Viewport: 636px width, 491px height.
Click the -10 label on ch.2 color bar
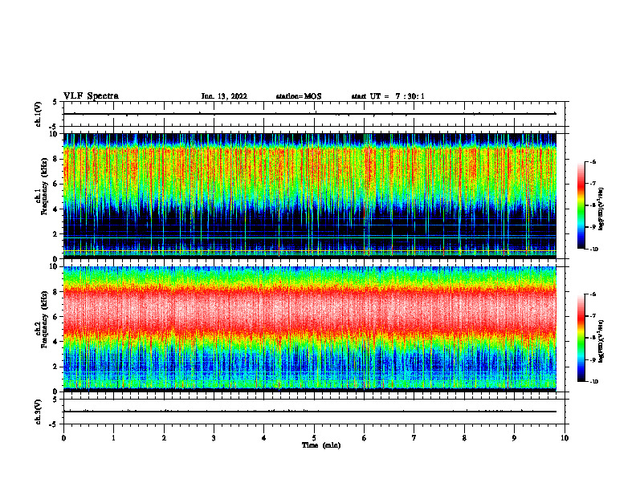pyautogui.click(x=593, y=381)
